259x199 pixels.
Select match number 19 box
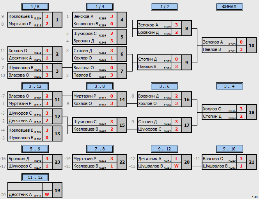pos(57,190)
